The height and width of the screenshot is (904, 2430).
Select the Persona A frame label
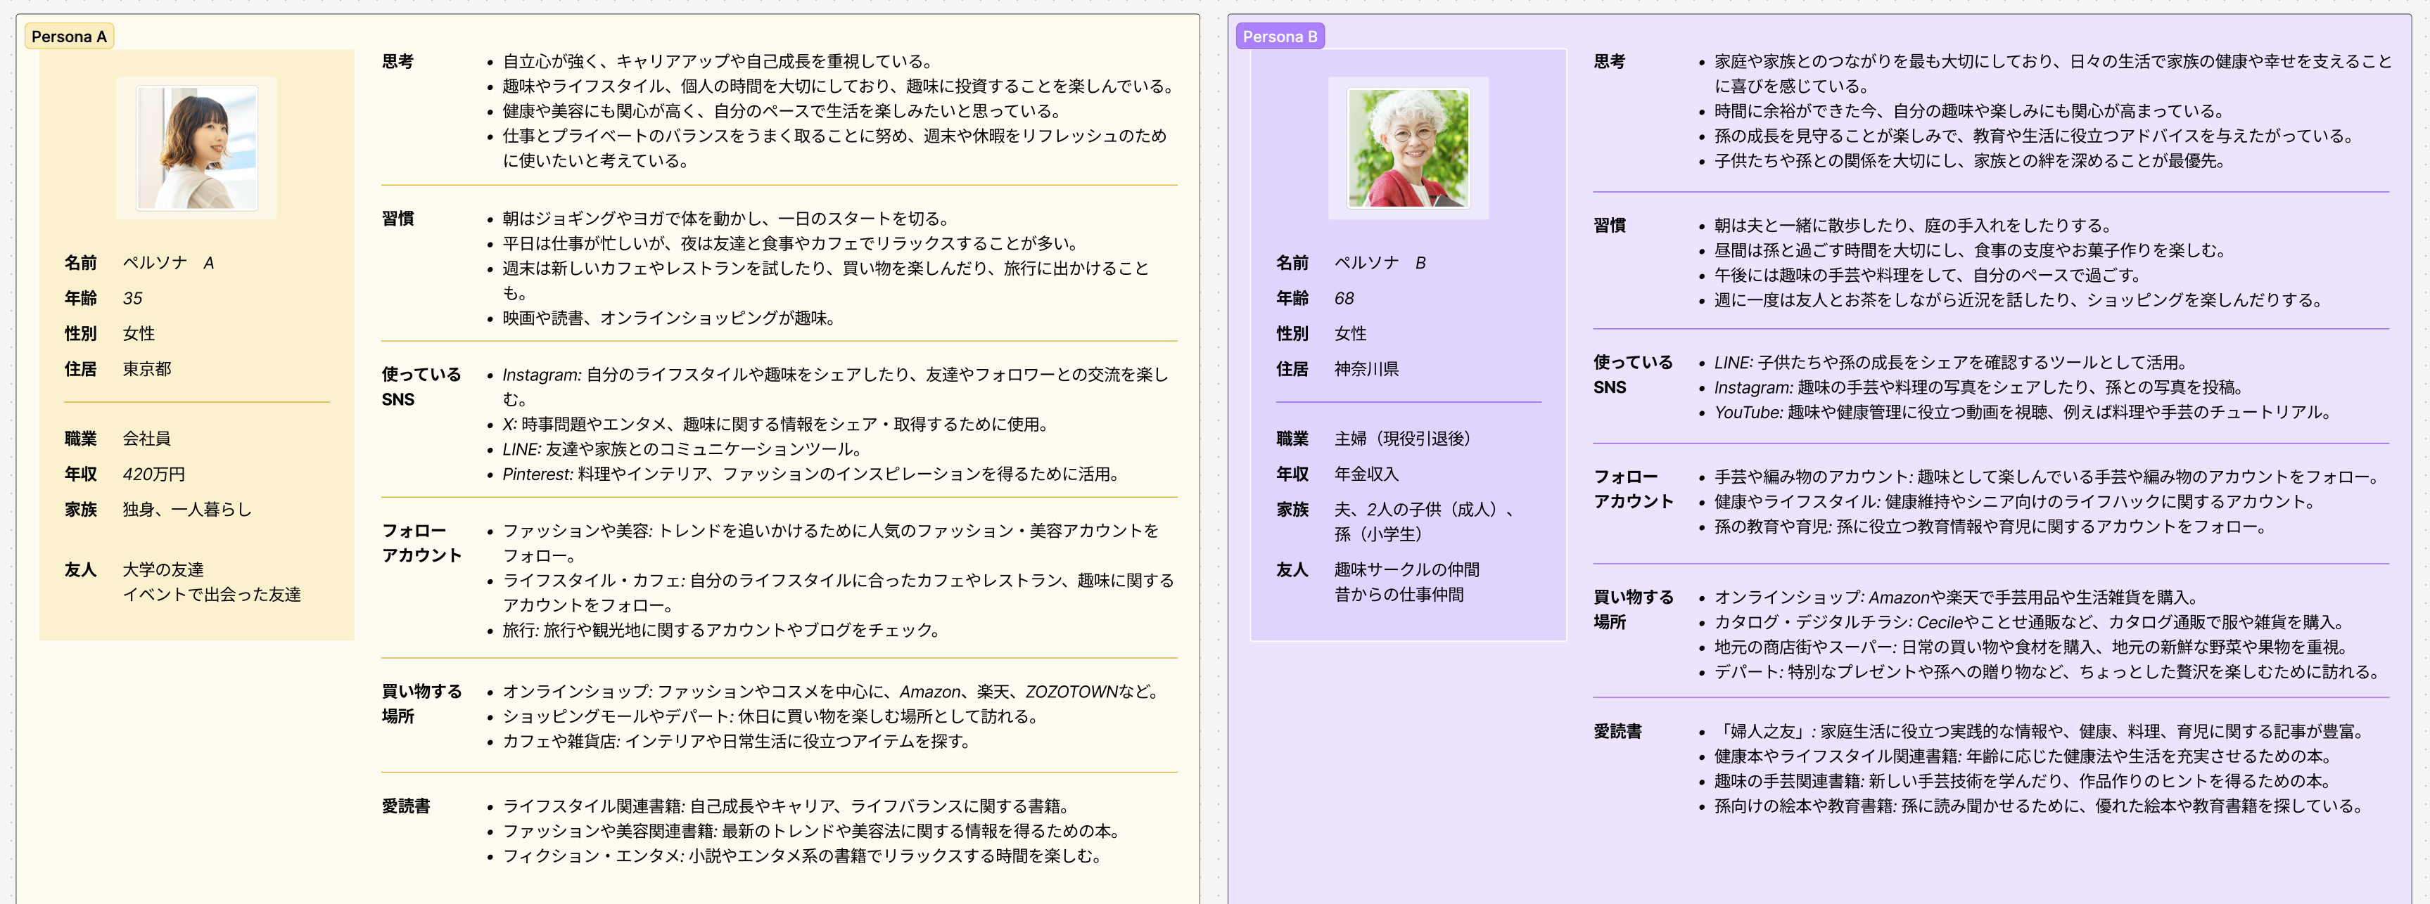pyautogui.click(x=68, y=36)
